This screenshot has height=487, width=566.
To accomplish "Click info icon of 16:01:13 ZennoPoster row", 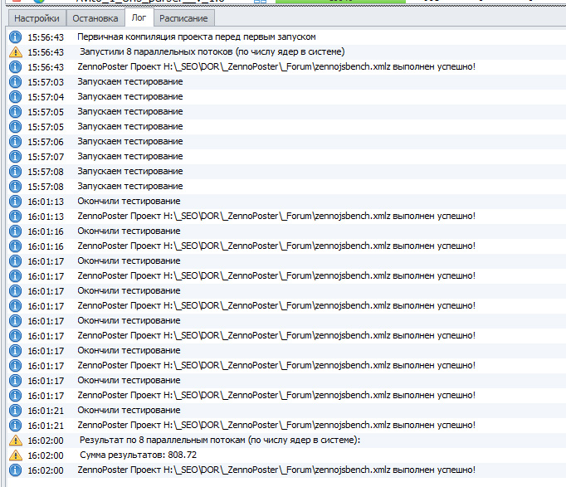I will [15, 216].
